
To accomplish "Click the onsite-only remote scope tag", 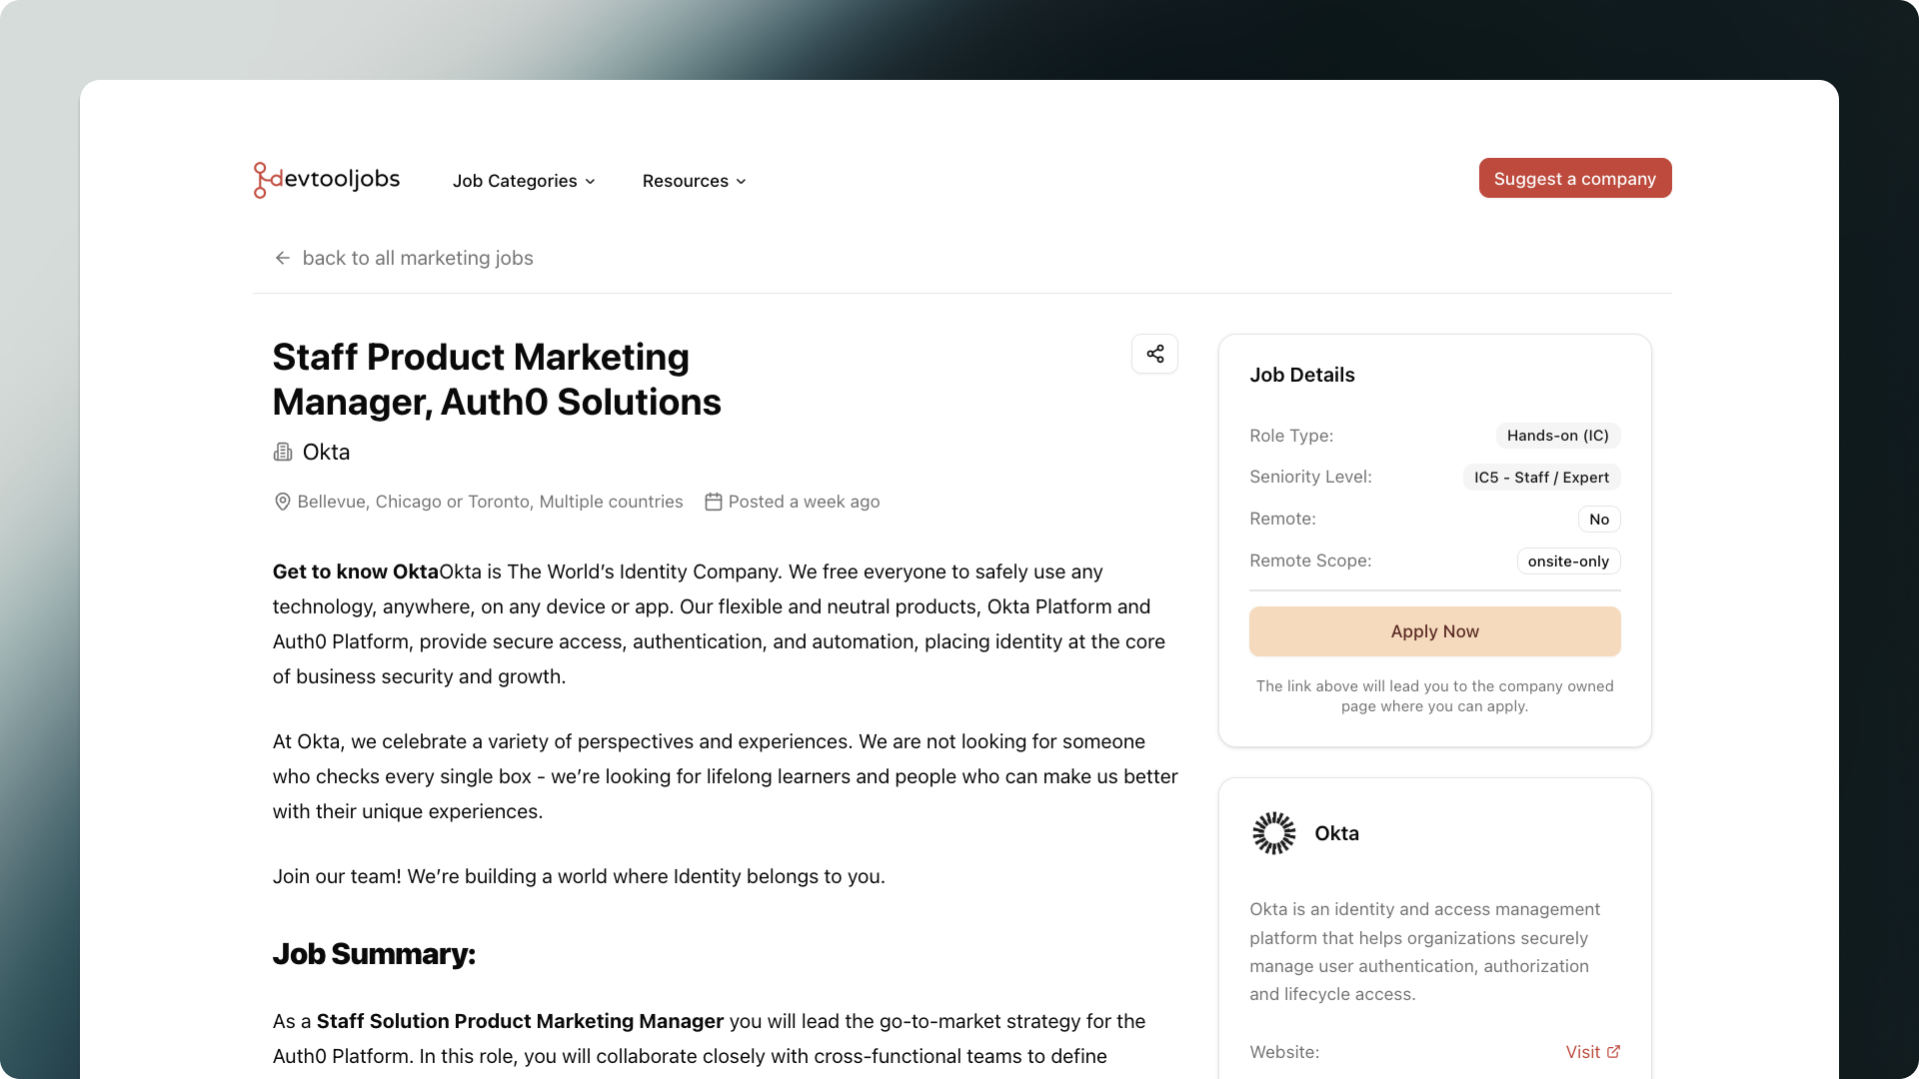I will tap(1567, 560).
